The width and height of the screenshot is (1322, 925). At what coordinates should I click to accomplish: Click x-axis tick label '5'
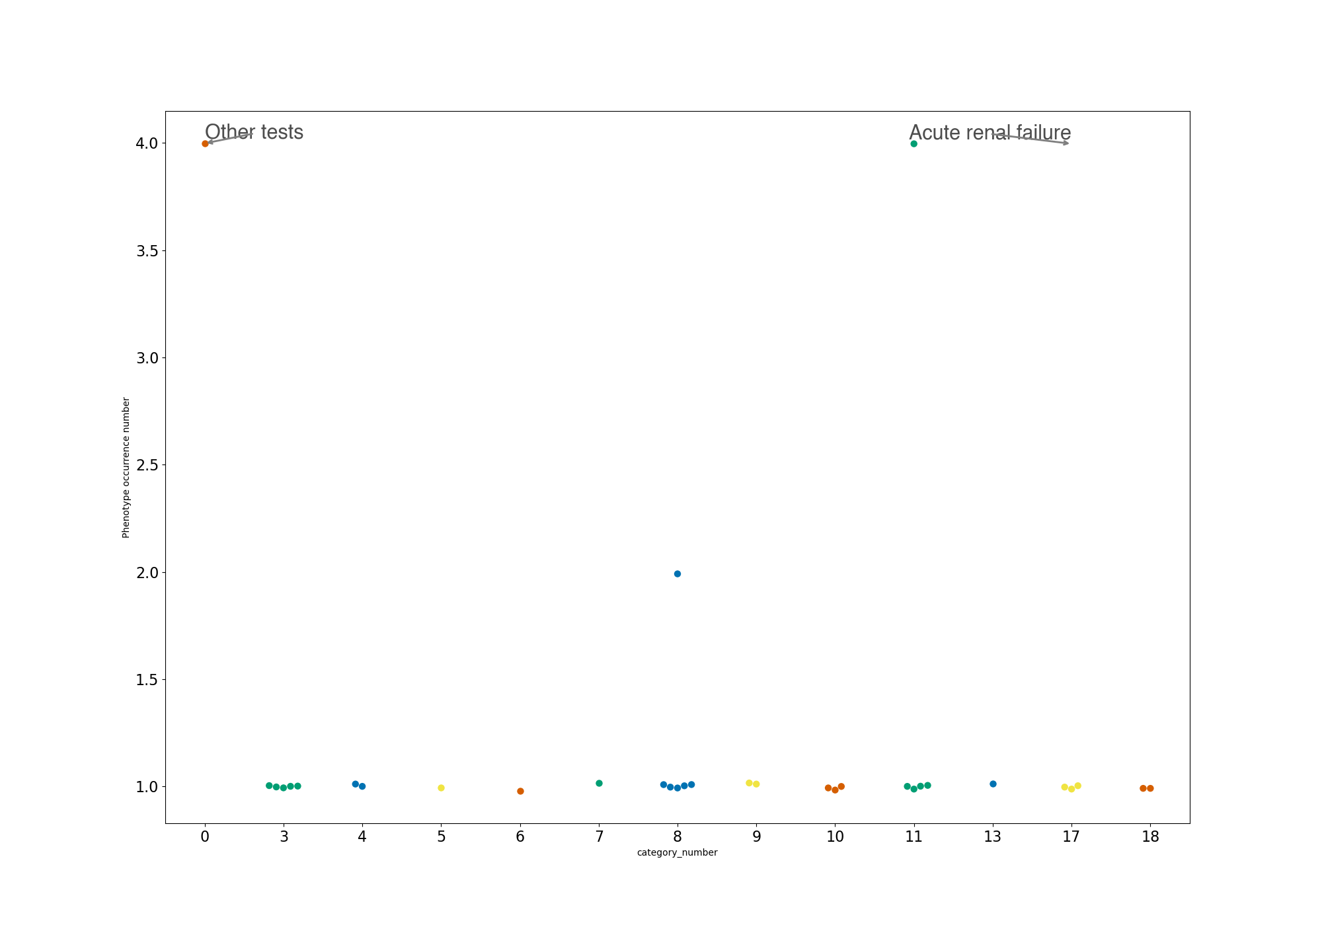tap(441, 836)
